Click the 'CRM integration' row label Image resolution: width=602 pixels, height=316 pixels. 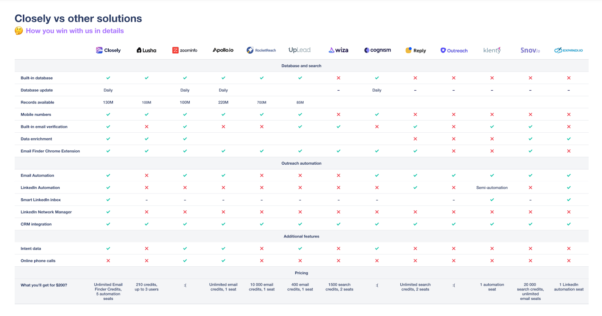(36, 224)
